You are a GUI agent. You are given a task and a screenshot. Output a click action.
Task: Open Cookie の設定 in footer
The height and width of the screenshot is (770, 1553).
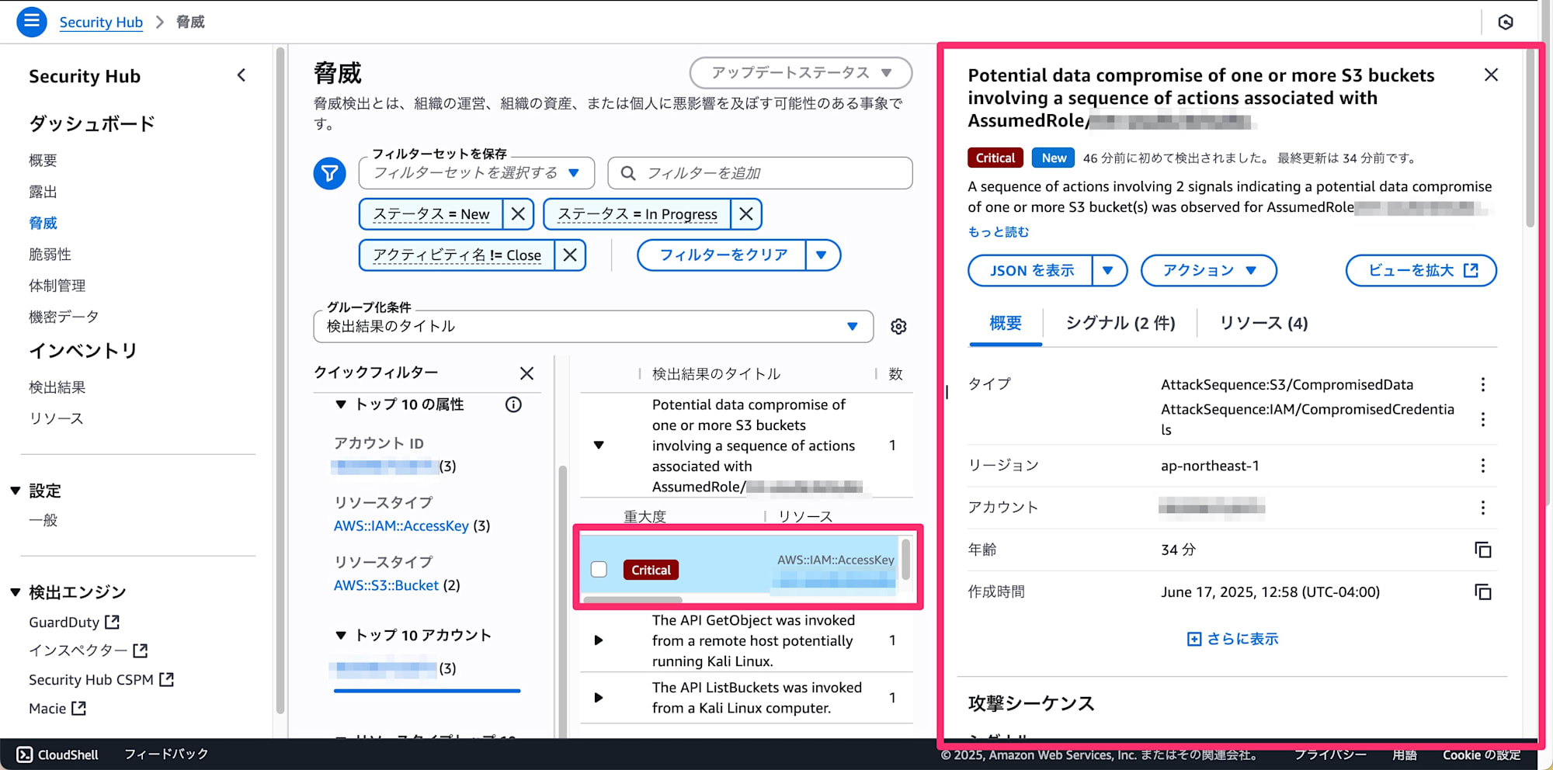(1482, 754)
